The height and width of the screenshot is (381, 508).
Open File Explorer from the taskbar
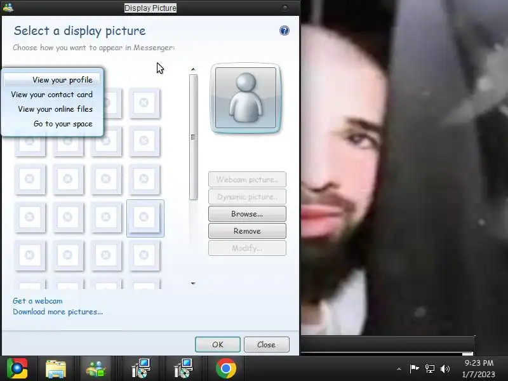(56, 369)
